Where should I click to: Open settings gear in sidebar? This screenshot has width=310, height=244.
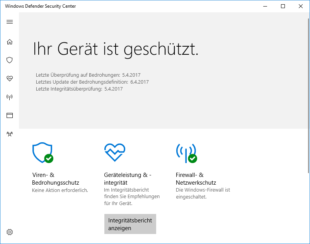tap(10, 232)
